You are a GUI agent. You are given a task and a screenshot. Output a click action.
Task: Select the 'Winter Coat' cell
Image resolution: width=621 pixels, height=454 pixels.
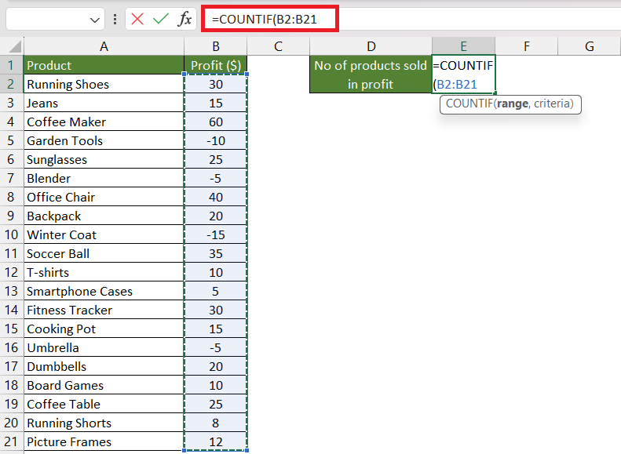[104, 234]
